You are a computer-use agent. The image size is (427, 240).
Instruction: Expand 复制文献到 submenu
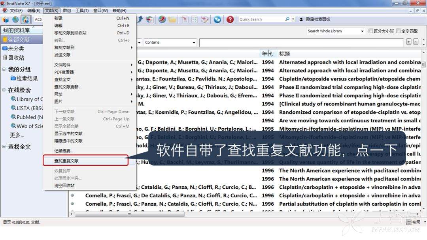90,47
